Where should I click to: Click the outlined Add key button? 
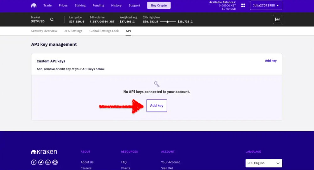157,106
